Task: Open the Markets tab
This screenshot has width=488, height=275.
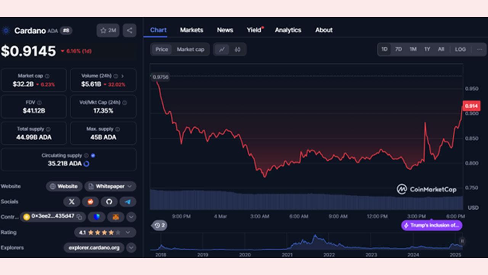Action: click(x=191, y=30)
